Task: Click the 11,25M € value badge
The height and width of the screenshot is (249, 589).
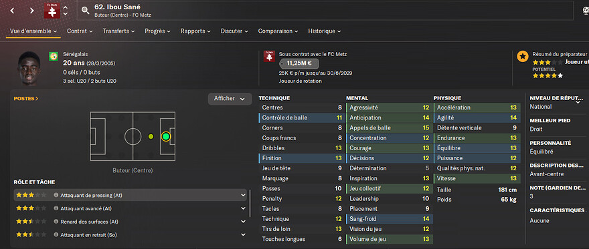Action: click(299, 63)
